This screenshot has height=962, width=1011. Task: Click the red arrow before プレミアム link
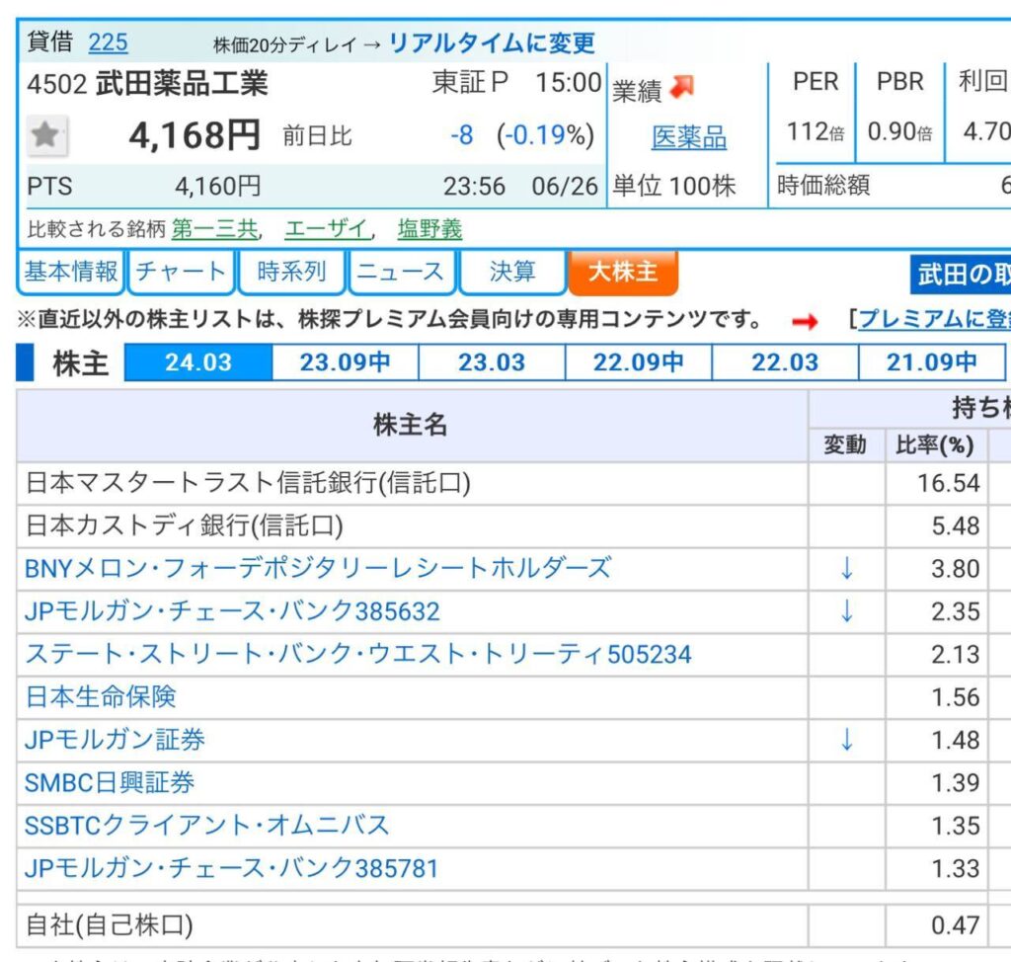click(x=805, y=321)
